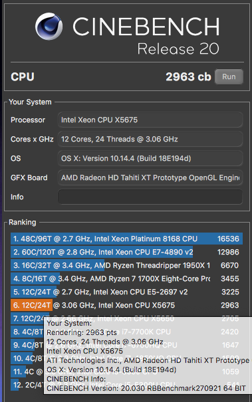Click the CINEBENCH Version tooltip line

(146, 388)
